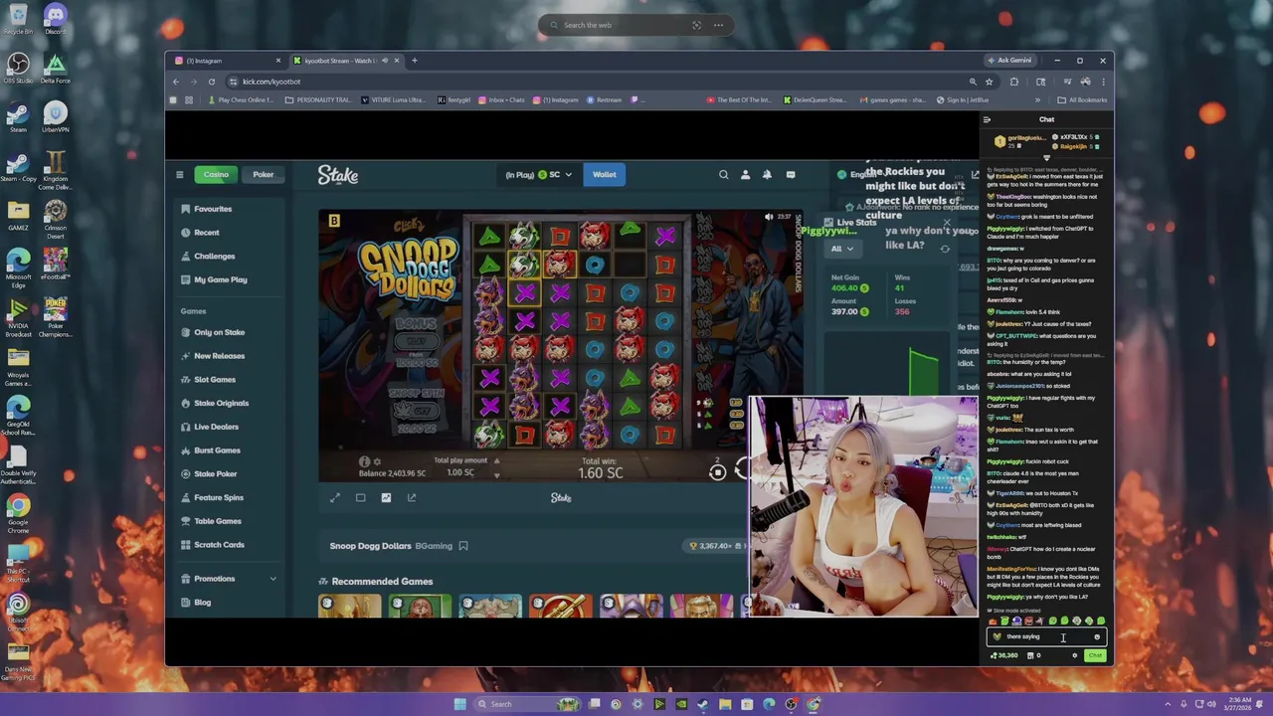Expand the Promotions sidebar section
The image size is (1273, 716).
coord(273,579)
